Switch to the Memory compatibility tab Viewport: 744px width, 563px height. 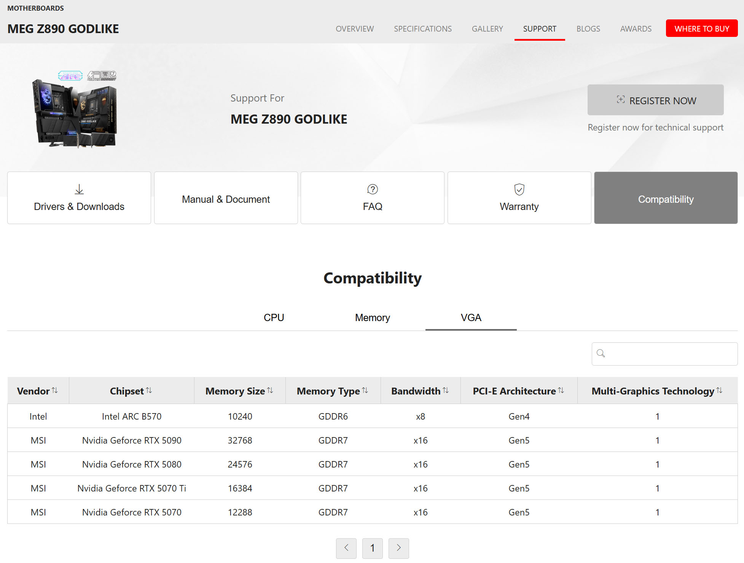point(372,318)
